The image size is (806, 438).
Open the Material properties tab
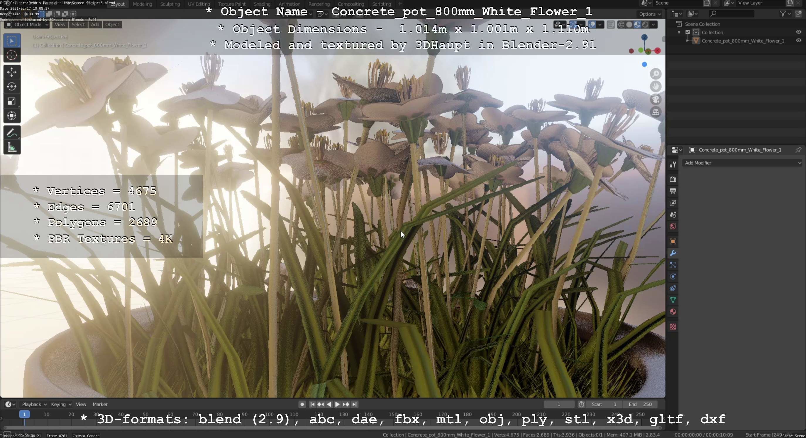[x=673, y=311]
